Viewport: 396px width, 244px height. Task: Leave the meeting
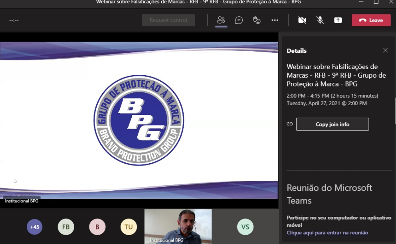(371, 20)
